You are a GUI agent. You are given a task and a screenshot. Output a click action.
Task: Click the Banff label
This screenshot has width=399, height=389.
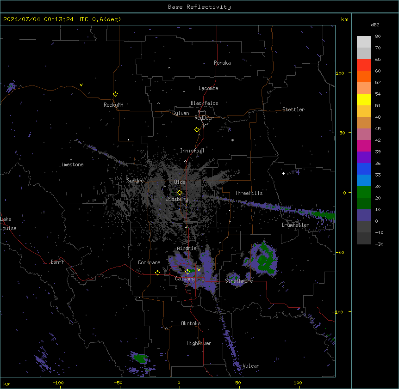tap(57, 262)
